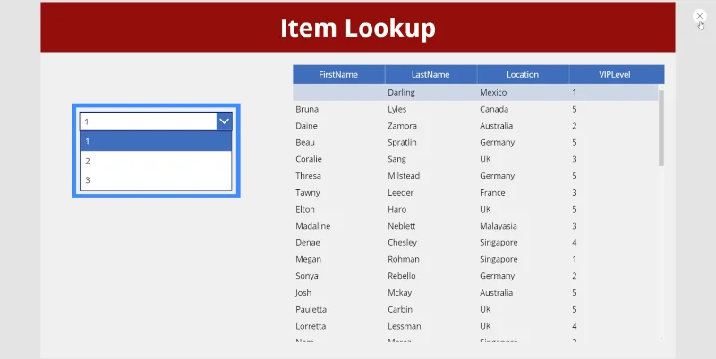The width and height of the screenshot is (716, 359).
Task: Select option 2 in dropdown list
Action: [x=156, y=161]
